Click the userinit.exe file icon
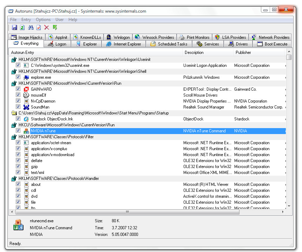302x252 pixels. coord(26,65)
